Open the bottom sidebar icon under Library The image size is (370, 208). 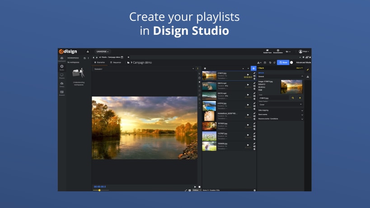[62, 93]
